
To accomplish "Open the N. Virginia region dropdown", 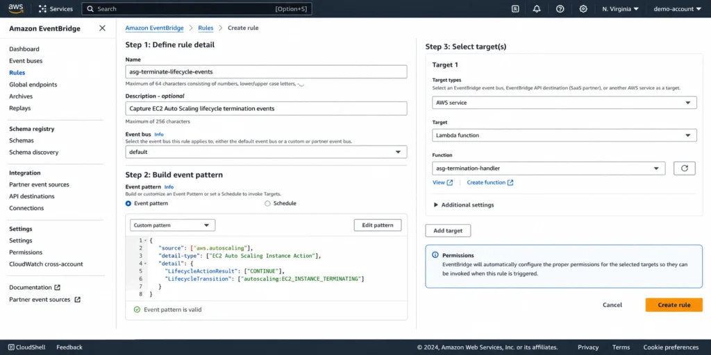I will 620,8.
